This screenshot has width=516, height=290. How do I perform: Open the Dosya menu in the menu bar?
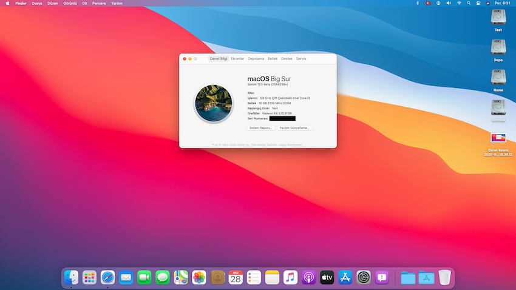[x=37, y=3]
